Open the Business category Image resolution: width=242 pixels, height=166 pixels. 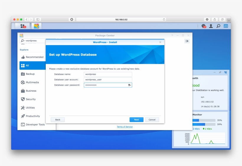click(32, 91)
